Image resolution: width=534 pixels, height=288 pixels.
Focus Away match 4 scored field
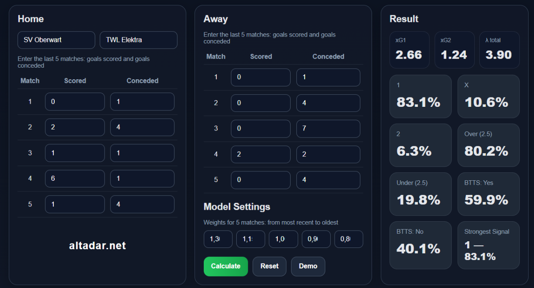260,154
